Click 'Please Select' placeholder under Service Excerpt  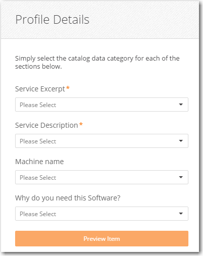tap(38, 105)
